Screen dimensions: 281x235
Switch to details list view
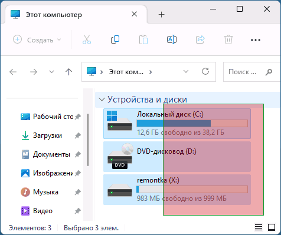pos(259,227)
